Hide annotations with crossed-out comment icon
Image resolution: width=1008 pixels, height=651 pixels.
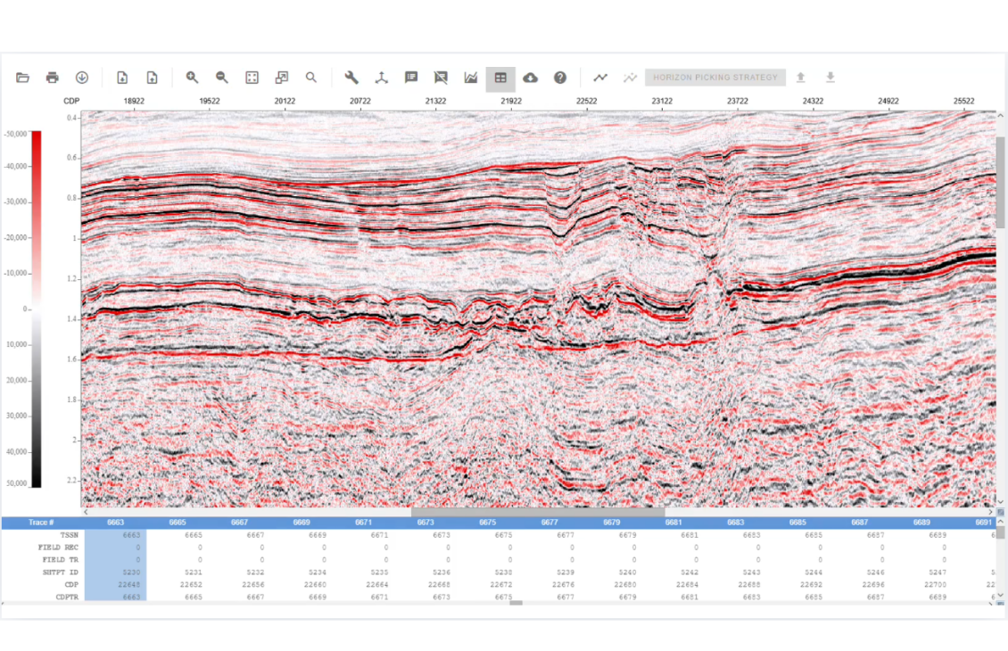pyautogui.click(x=441, y=78)
